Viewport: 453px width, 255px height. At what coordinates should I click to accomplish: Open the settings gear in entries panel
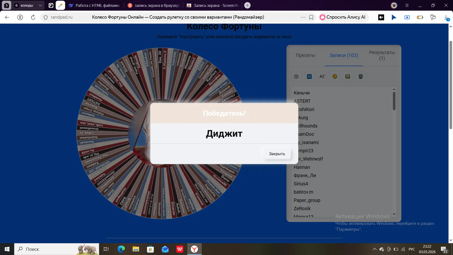tap(296, 76)
